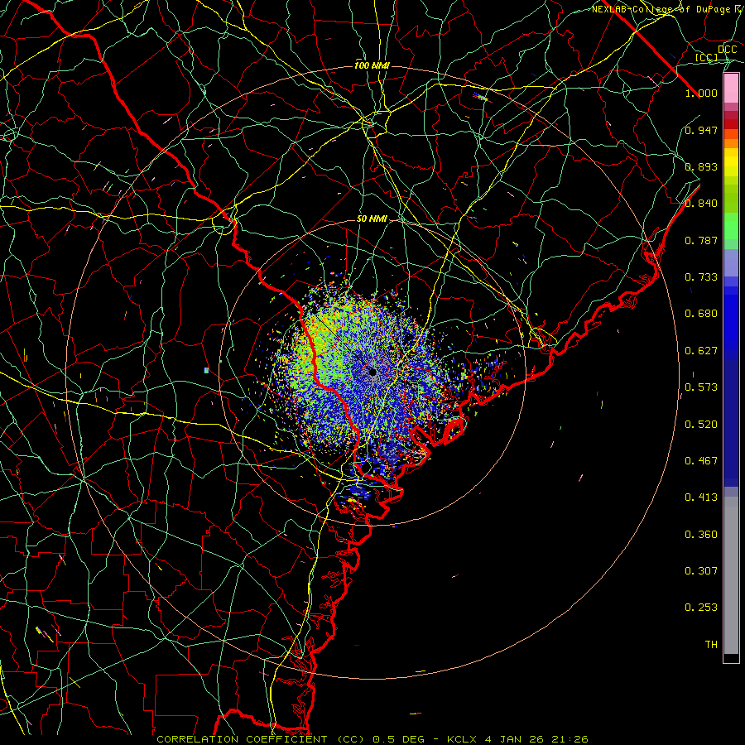Viewport: 745px width, 745px height.
Task: Click the 0.680 legend value
Action: coord(701,314)
